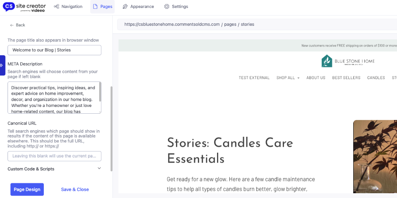Viewport: 397px width, 198px height.
Task: Click the Settings gear icon
Action: click(x=167, y=7)
